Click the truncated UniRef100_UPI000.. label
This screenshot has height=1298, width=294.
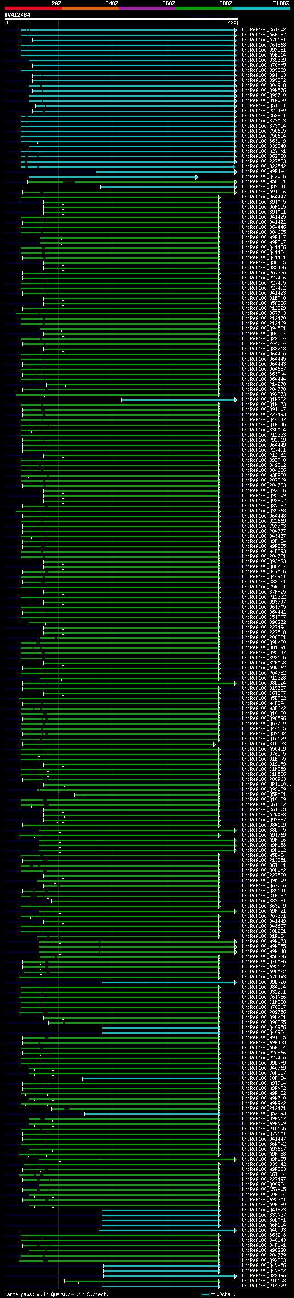click(x=266, y=784)
